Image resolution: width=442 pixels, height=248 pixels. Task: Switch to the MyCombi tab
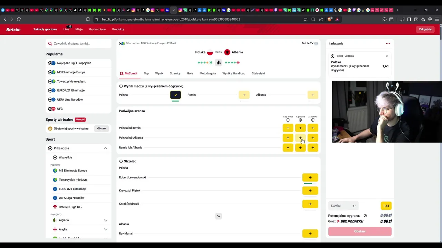click(x=128, y=73)
